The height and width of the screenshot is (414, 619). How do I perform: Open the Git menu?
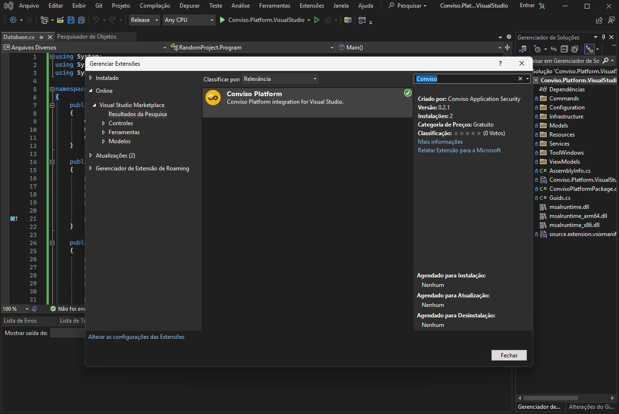coord(99,6)
